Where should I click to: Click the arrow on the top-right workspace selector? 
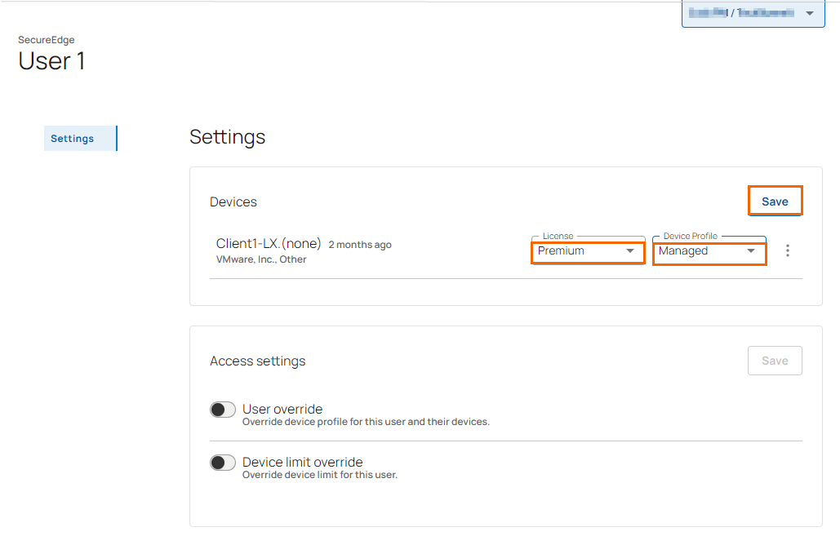(x=810, y=14)
